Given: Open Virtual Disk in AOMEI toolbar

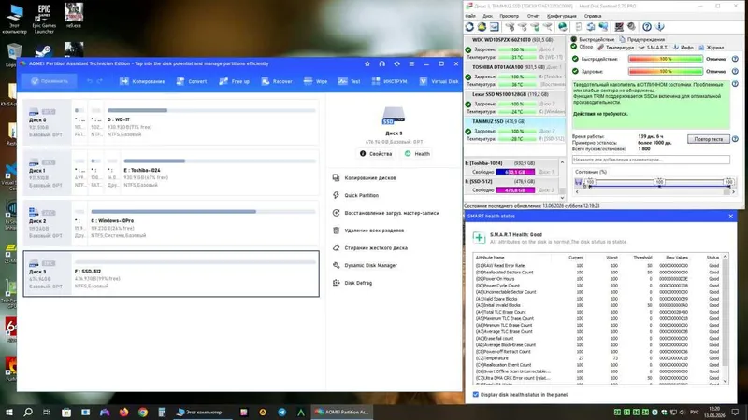Looking at the screenshot, I should tap(439, 81).
